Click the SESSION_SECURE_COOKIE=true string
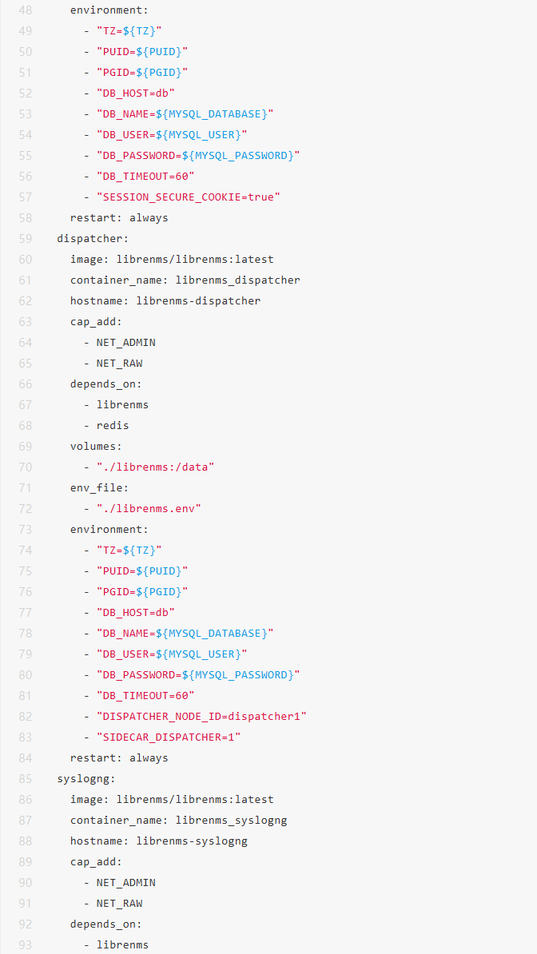537x954 pixels. point(189,197)
